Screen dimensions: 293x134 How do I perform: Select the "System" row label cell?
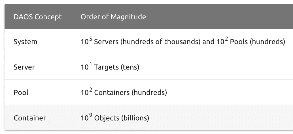pos(26,42)
